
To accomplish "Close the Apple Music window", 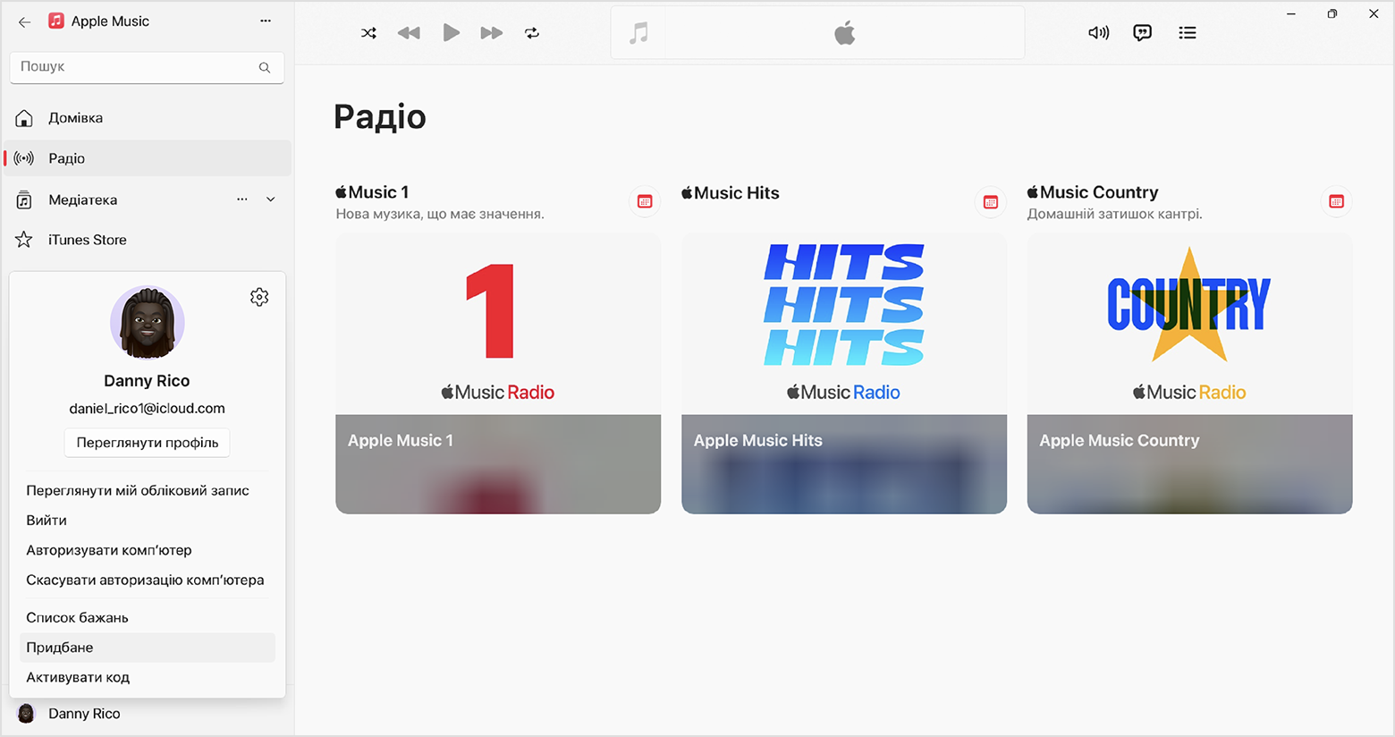I will [x=1374, y=14].
